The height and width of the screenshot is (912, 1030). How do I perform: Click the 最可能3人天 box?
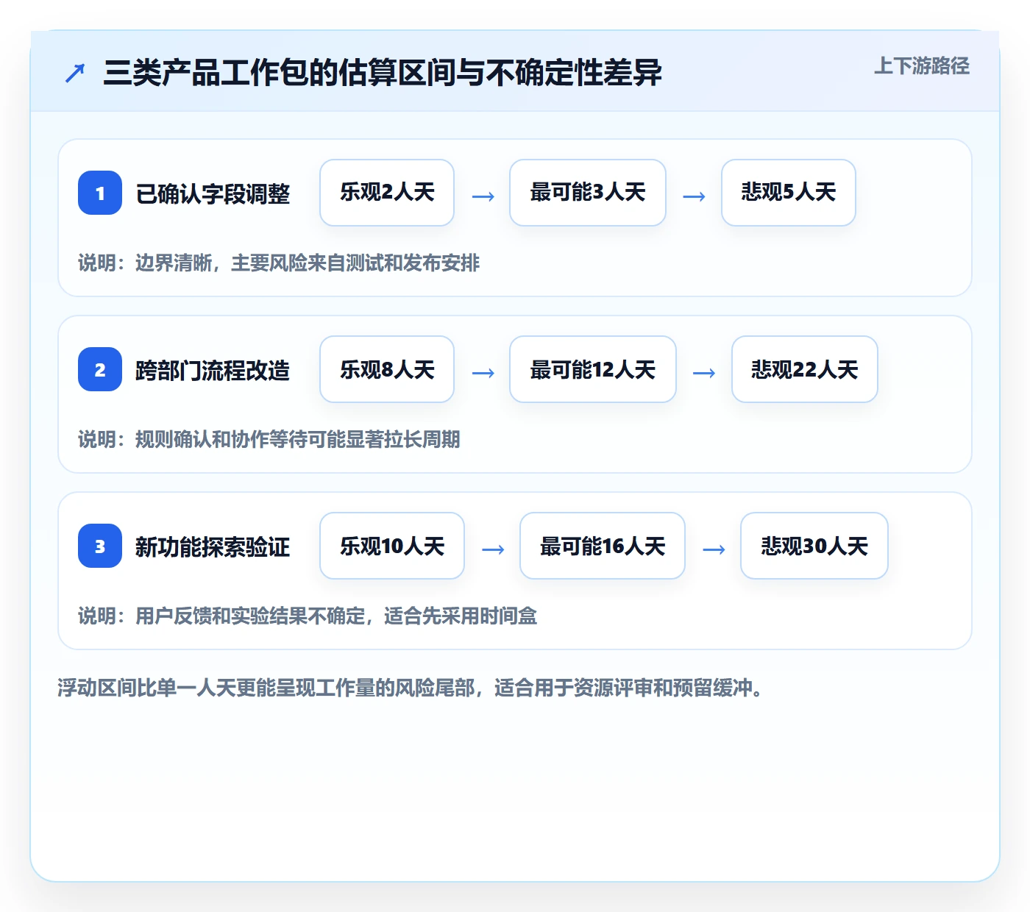point(588,193)
